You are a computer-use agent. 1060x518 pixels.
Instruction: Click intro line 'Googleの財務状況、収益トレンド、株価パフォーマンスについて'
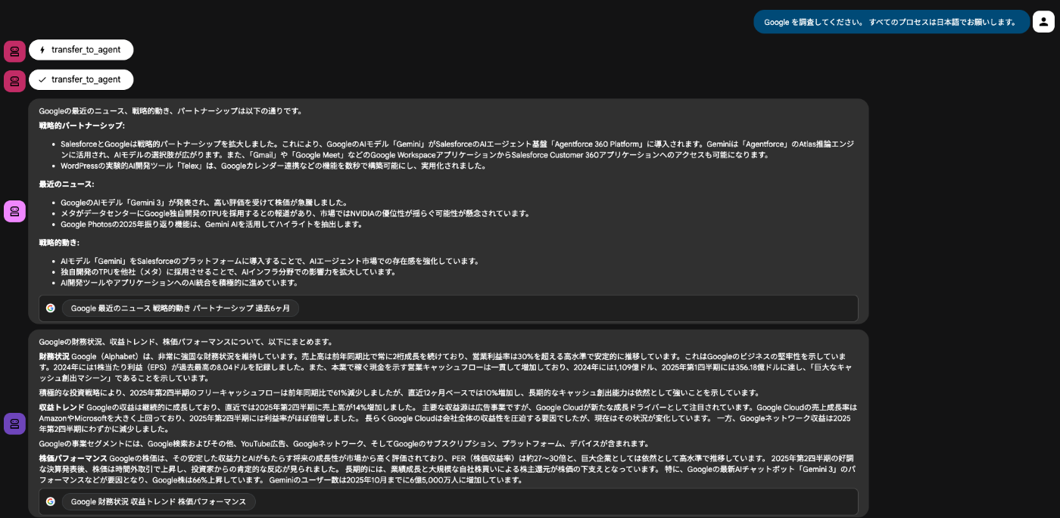click(187, 342)
